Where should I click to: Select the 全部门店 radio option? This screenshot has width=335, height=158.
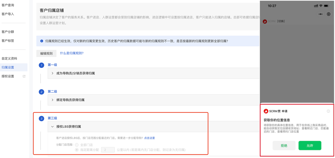[77, 145]
